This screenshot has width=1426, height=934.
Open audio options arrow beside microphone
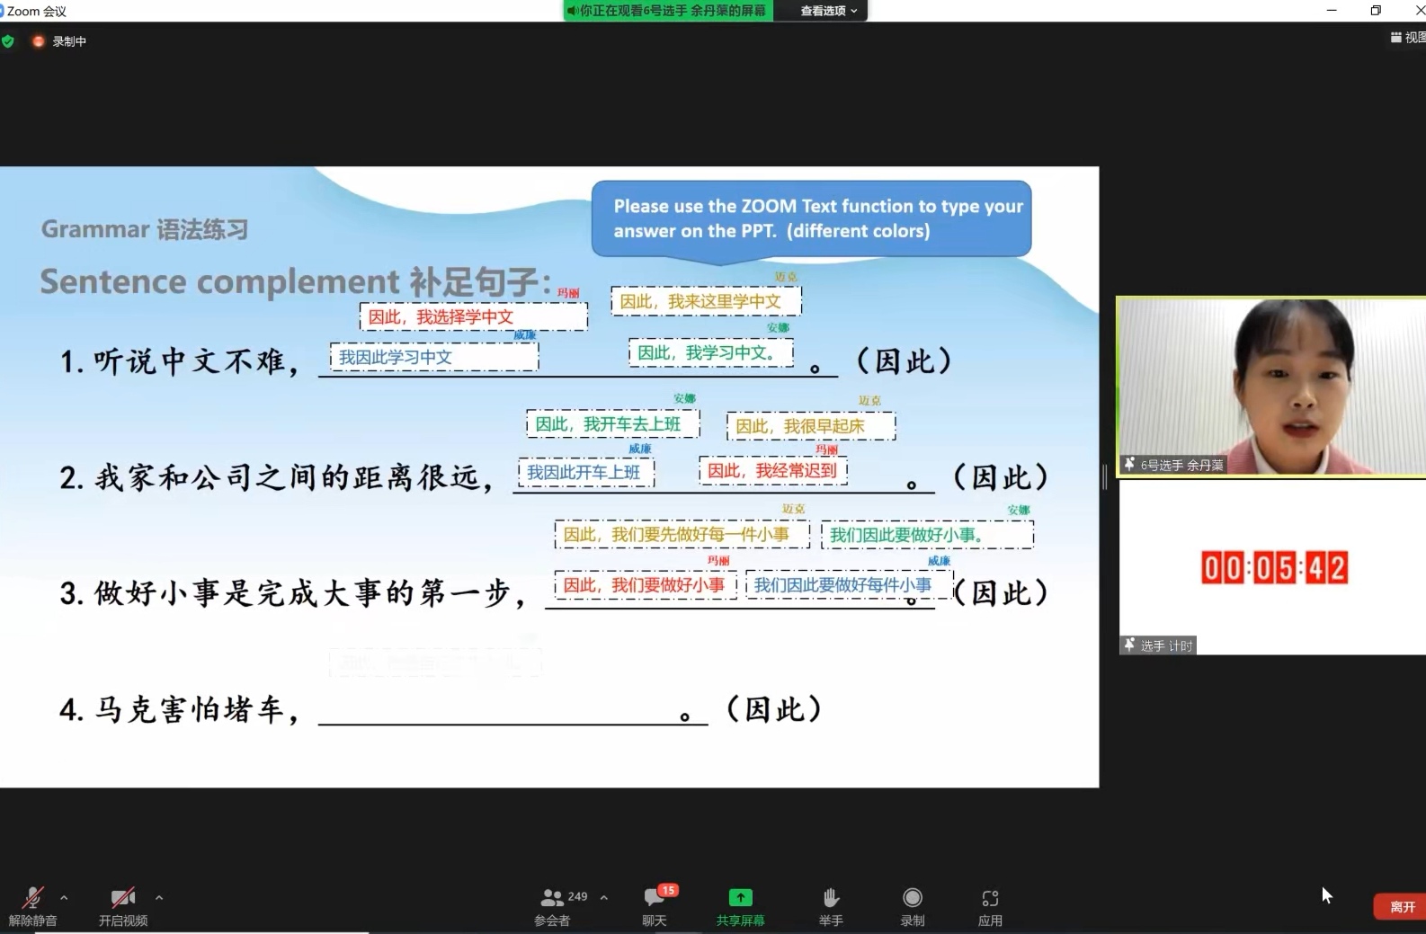64,897
